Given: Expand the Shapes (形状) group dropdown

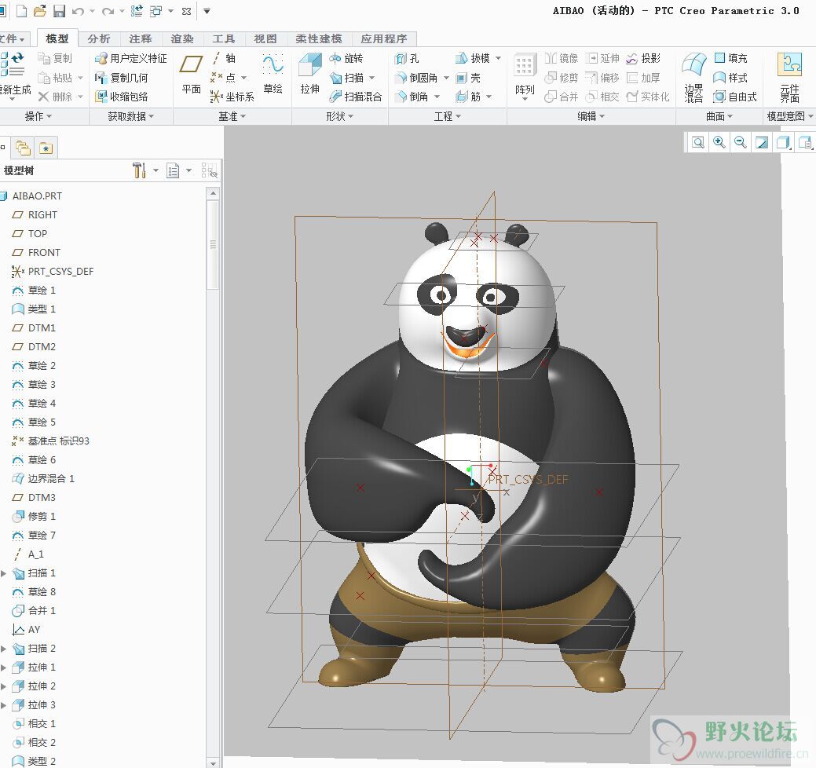Looking at the screenshot, I should click(x=340, y=116).
